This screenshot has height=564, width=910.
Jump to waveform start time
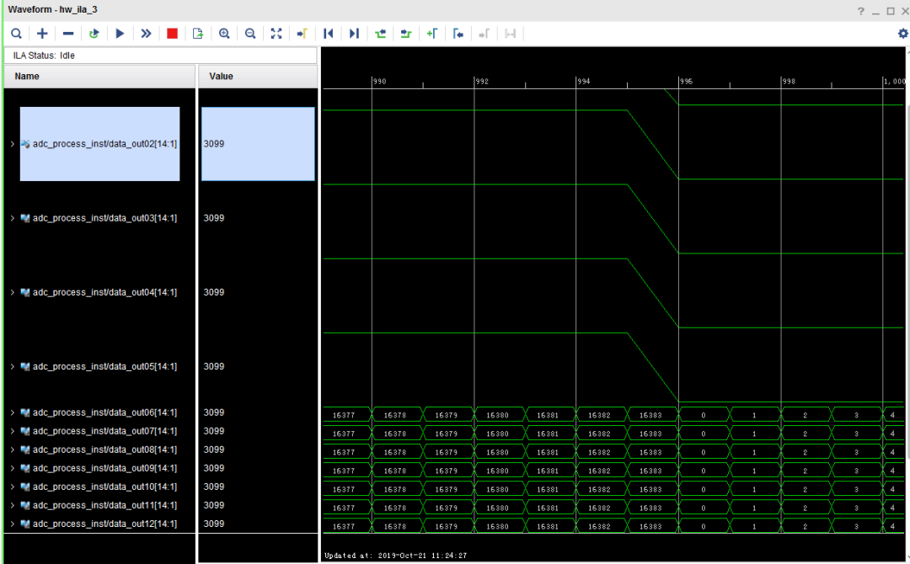tap(328, 34)
